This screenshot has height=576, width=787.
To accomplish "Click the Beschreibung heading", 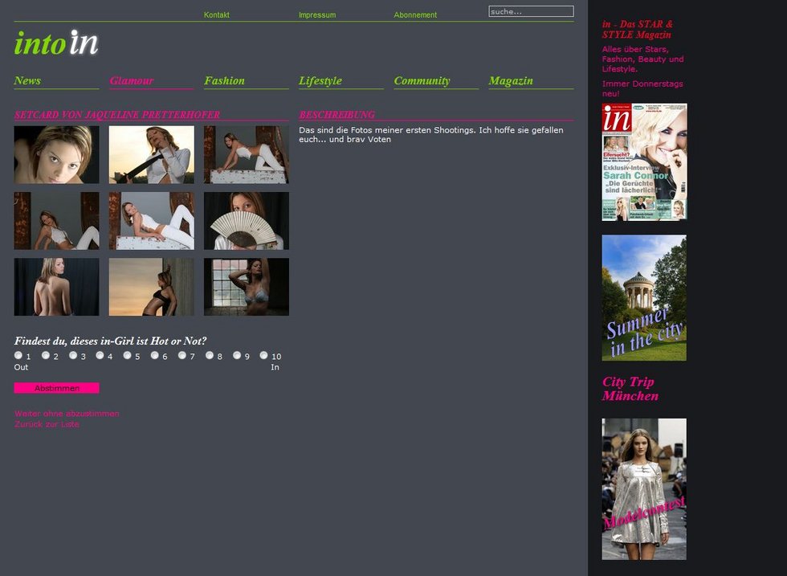I will click(336, 115).
